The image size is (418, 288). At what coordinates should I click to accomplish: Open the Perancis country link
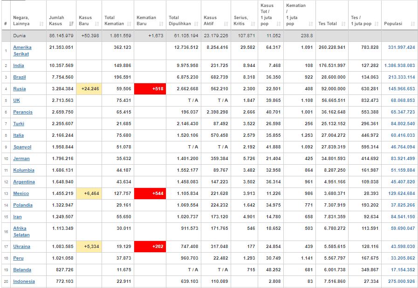click(23, 112)
